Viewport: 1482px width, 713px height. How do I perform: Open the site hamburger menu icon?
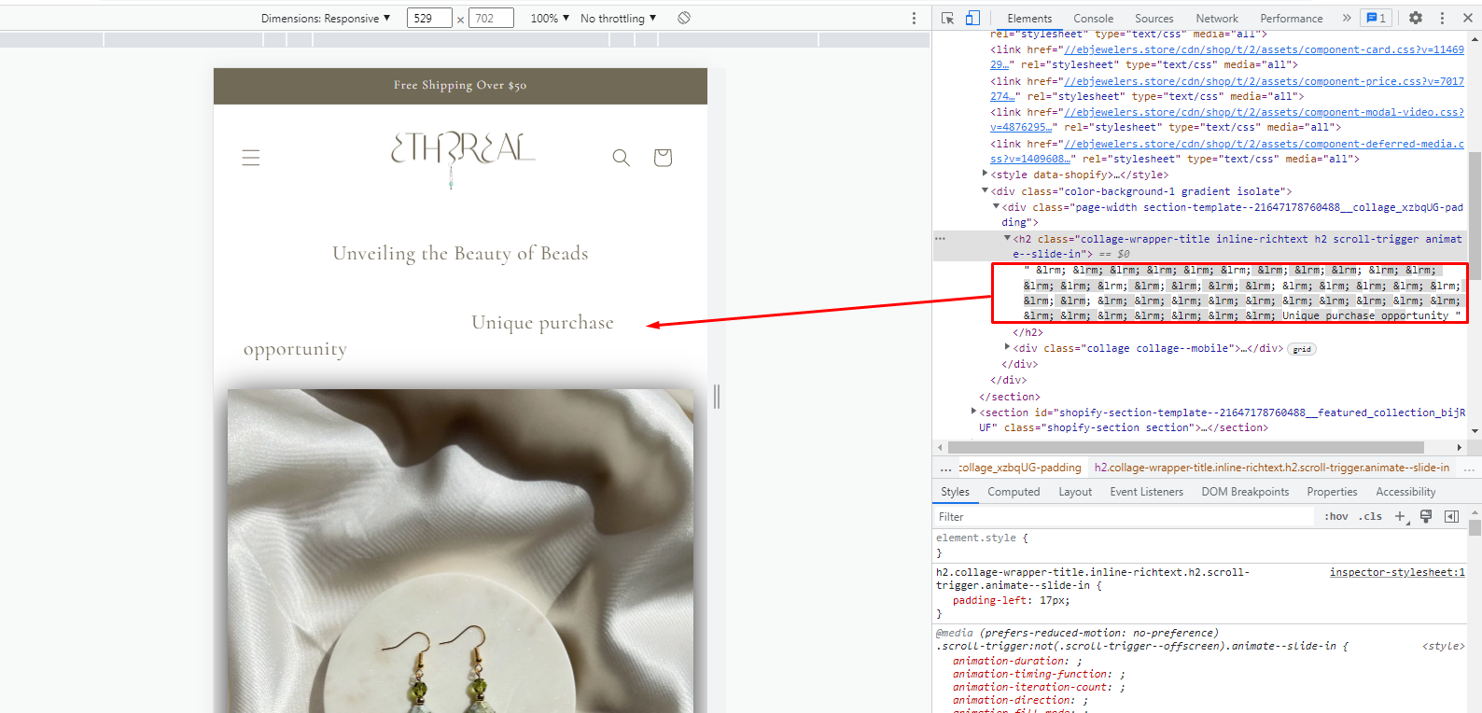[250, 158]
